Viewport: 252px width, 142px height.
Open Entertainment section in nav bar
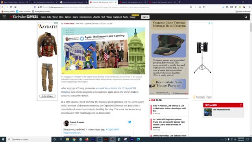point(85,17)
